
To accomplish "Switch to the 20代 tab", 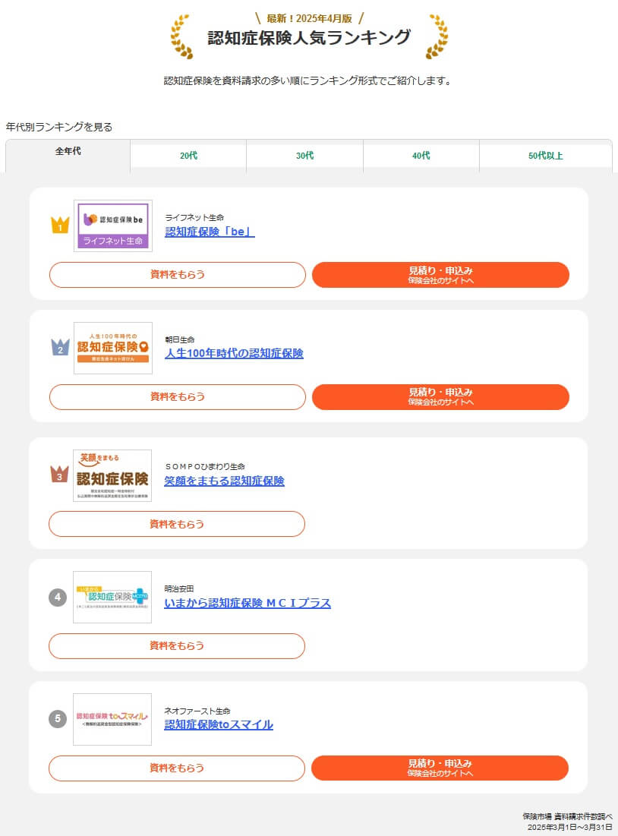I will point(188,156).
